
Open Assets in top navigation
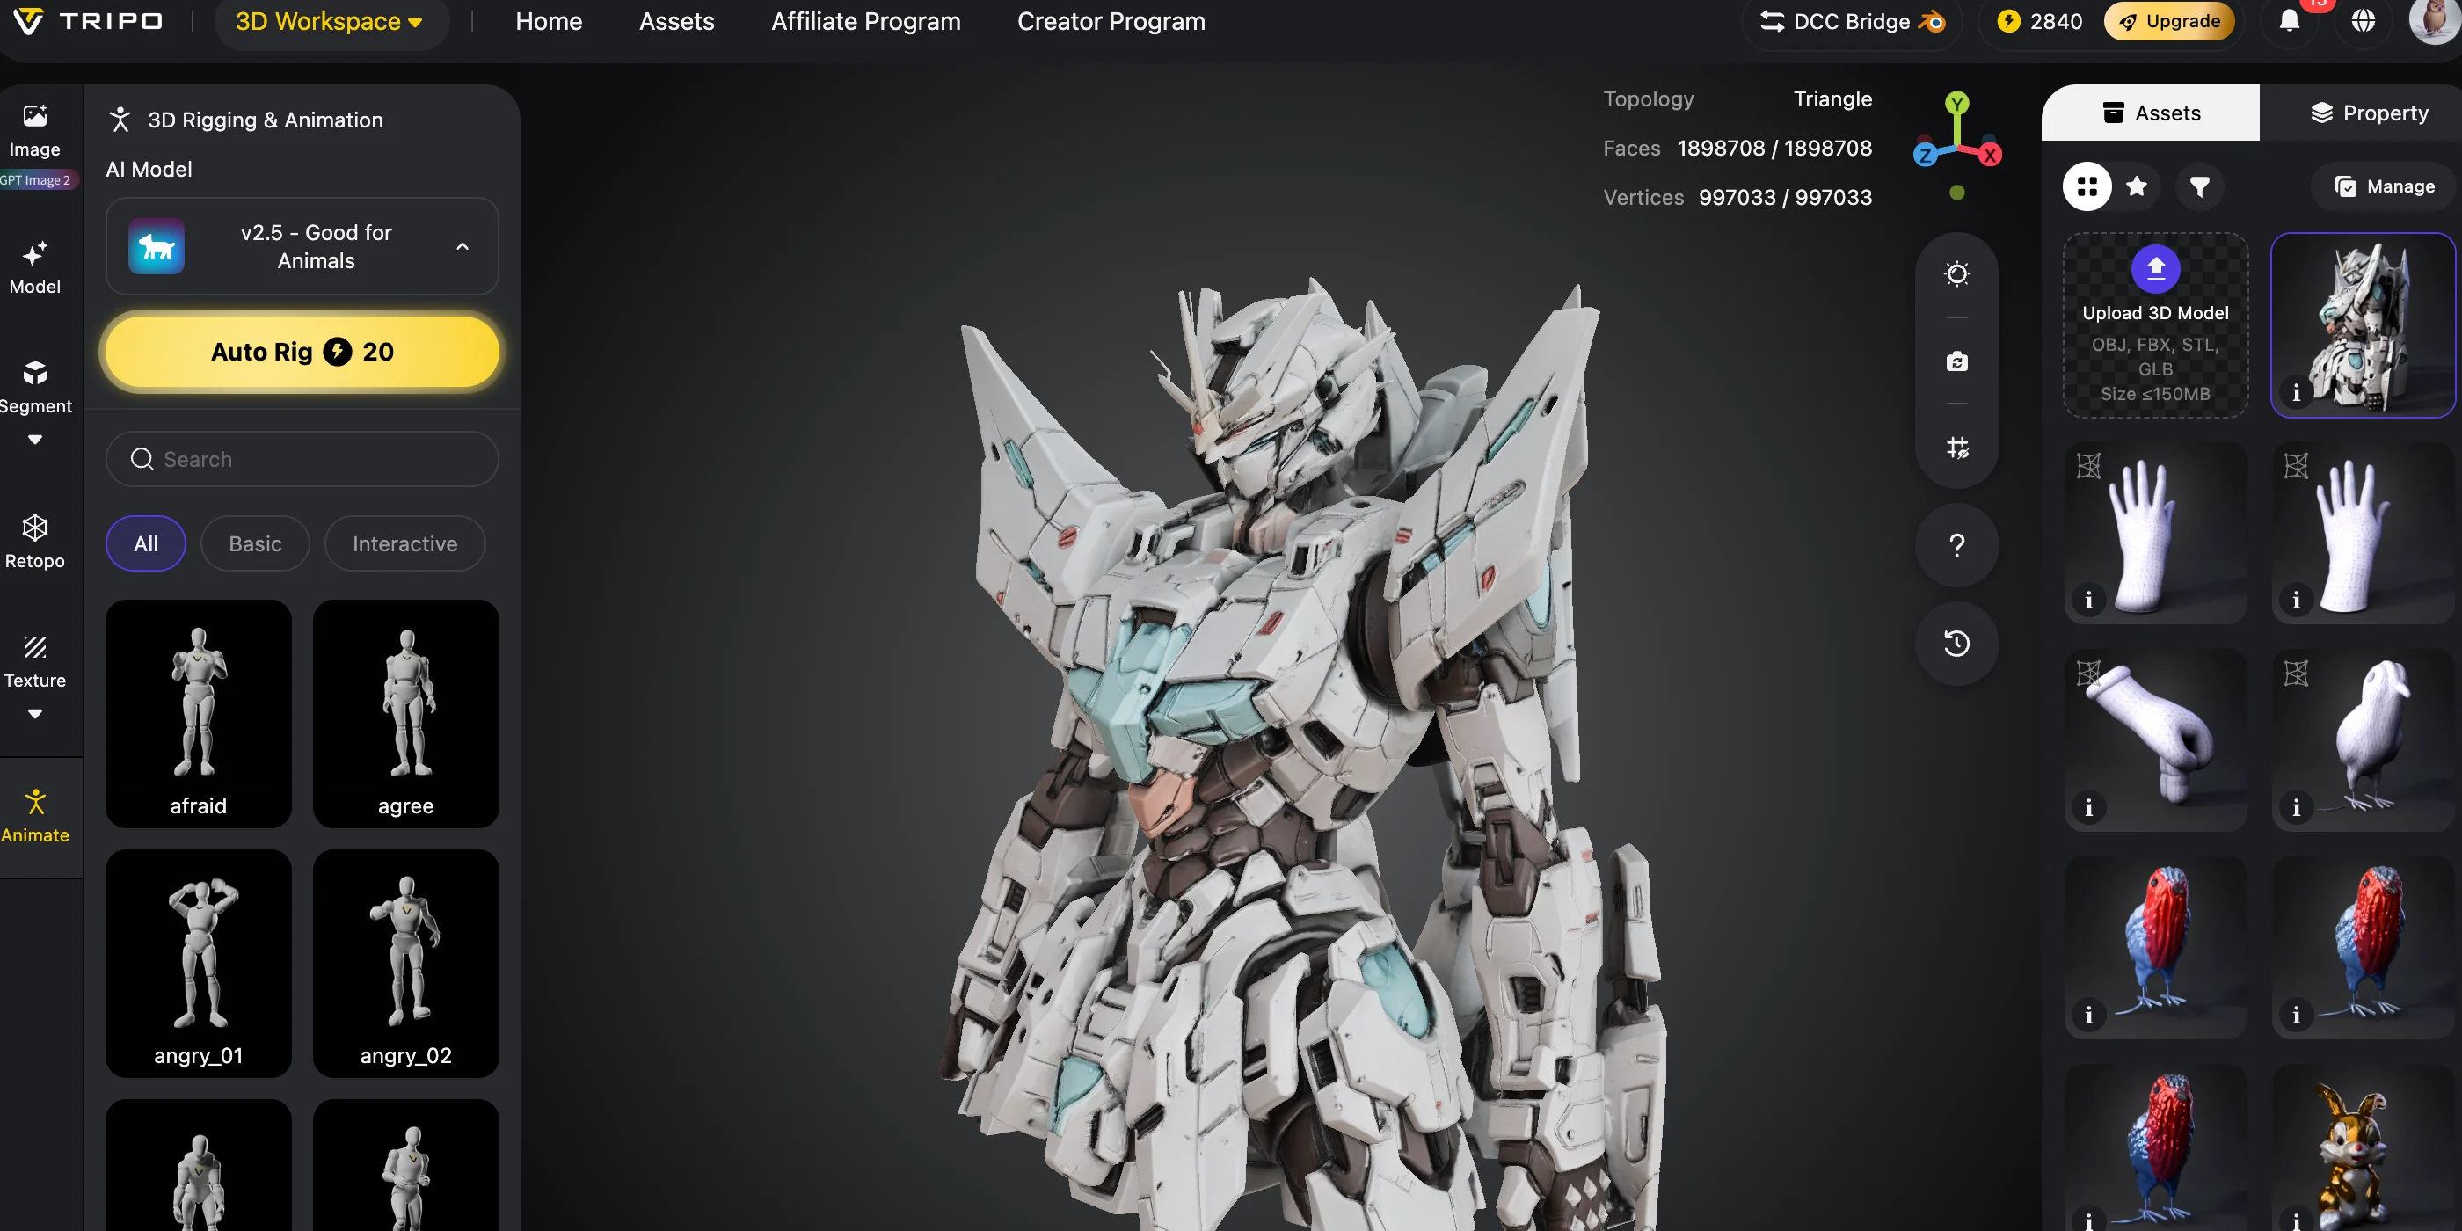pos(677,21)
